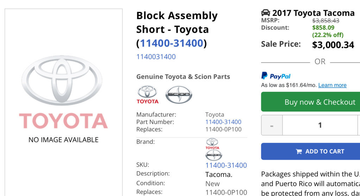Click the Scion logo under Genuine Parts heading
This screenshot has width=360, height=196.
click(179, 95)
